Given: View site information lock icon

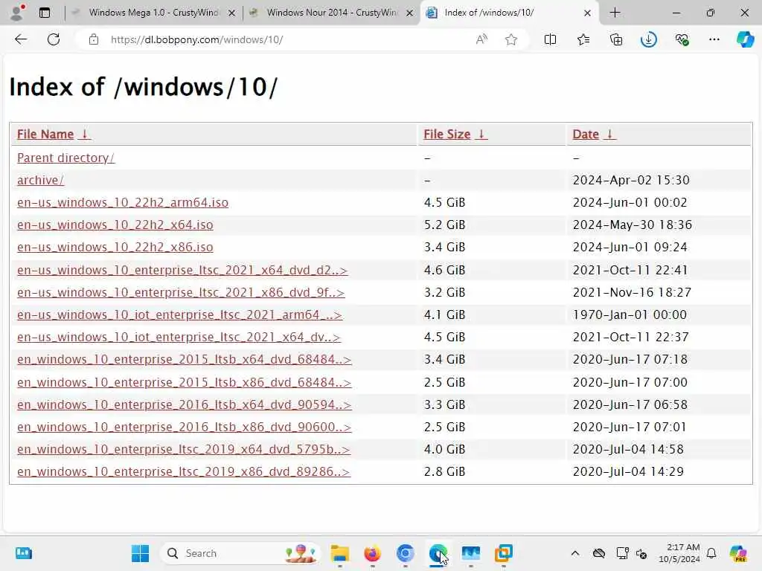Looking at the screenshot, I should point(94,39).
